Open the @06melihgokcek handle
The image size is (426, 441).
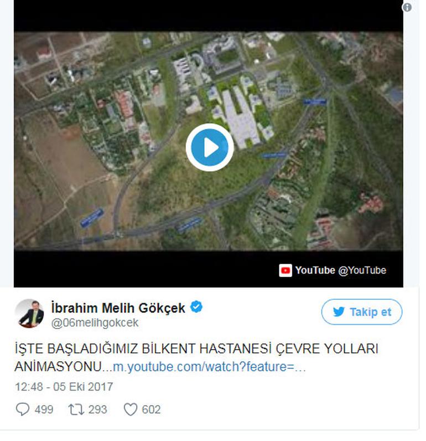point(95,322)
